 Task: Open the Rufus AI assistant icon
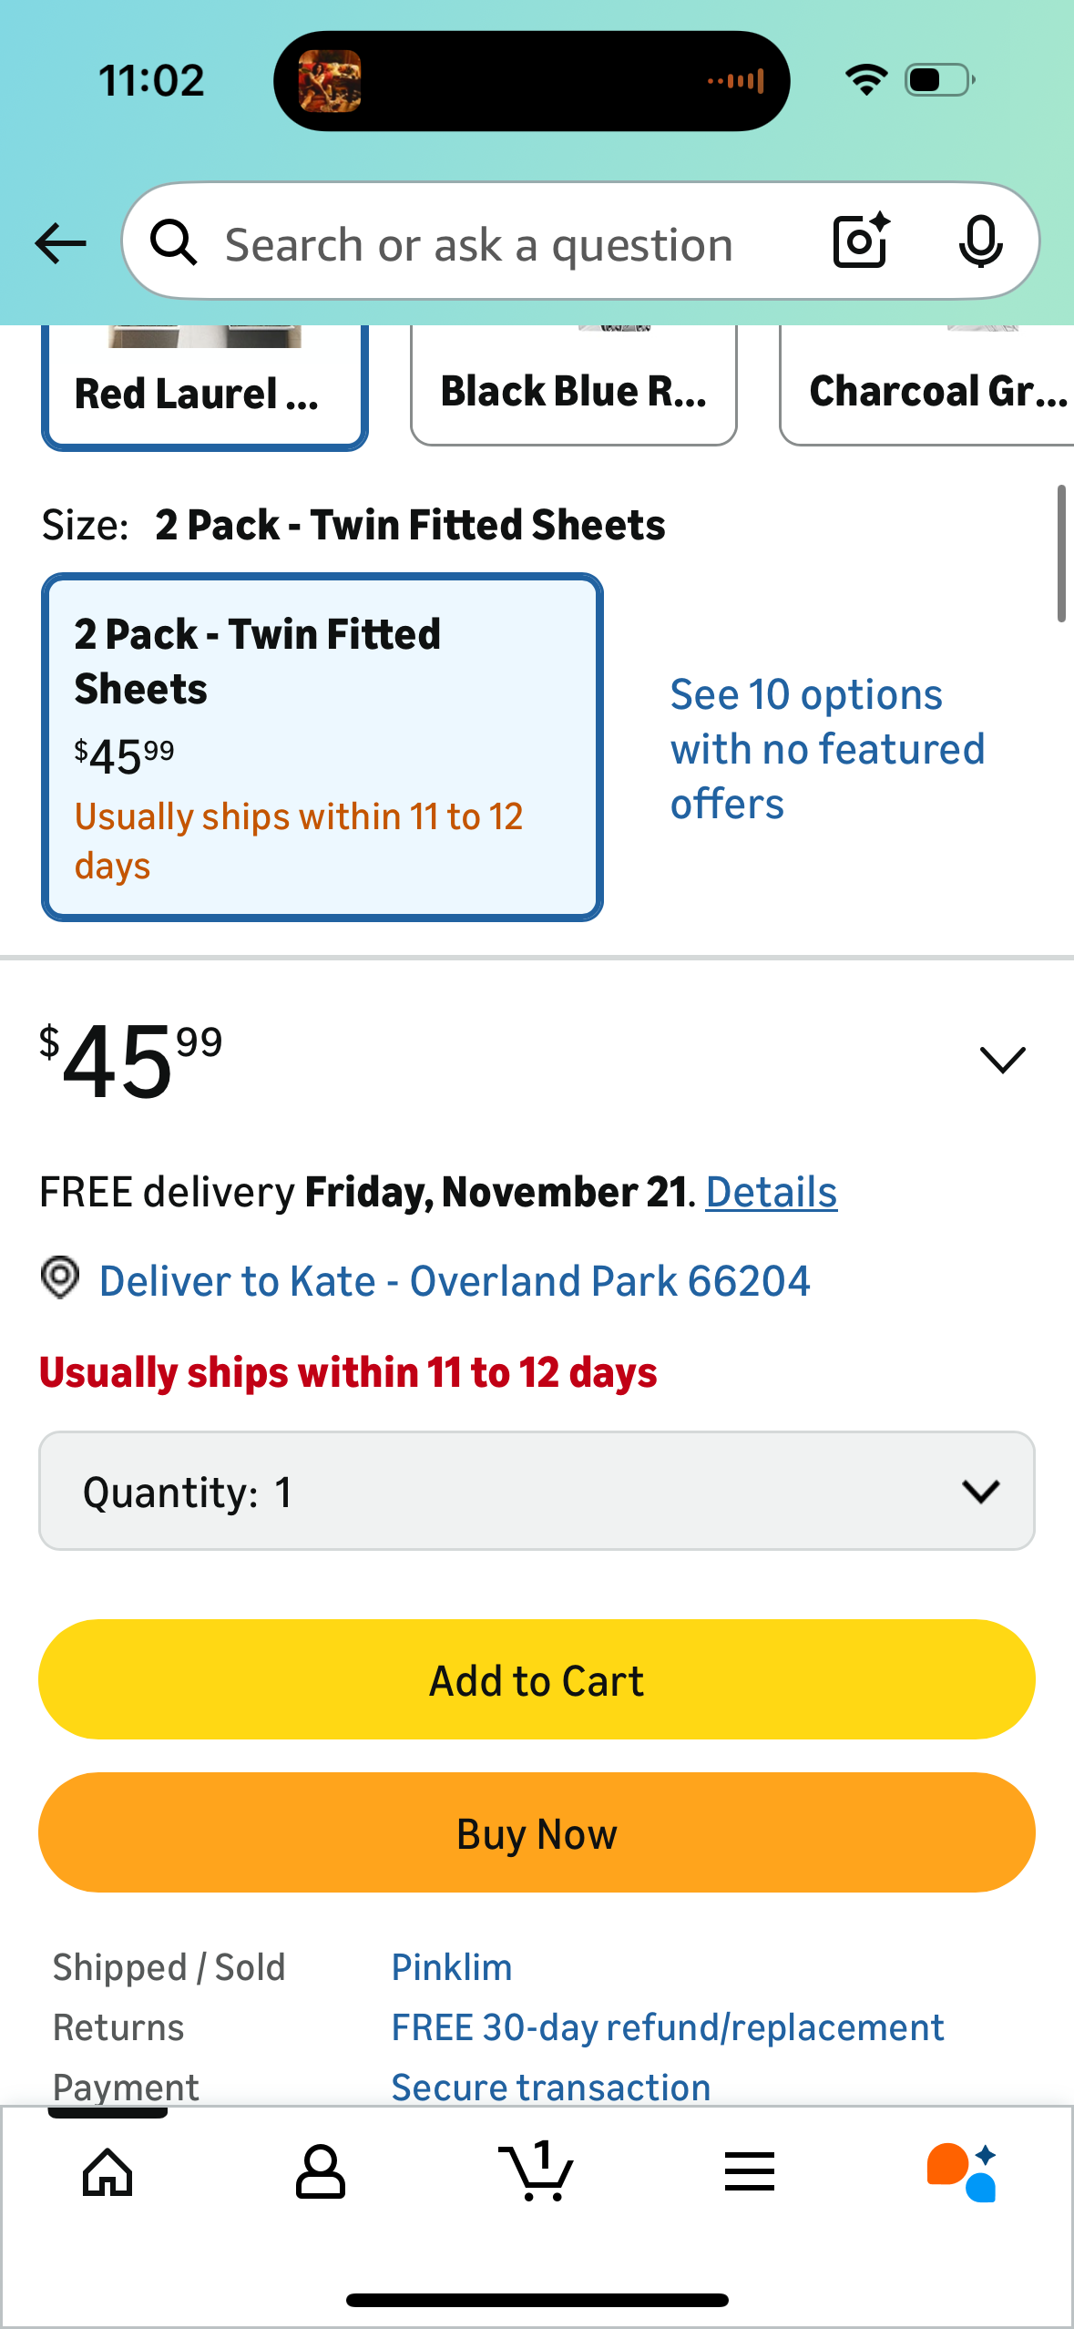(962, 2172)
